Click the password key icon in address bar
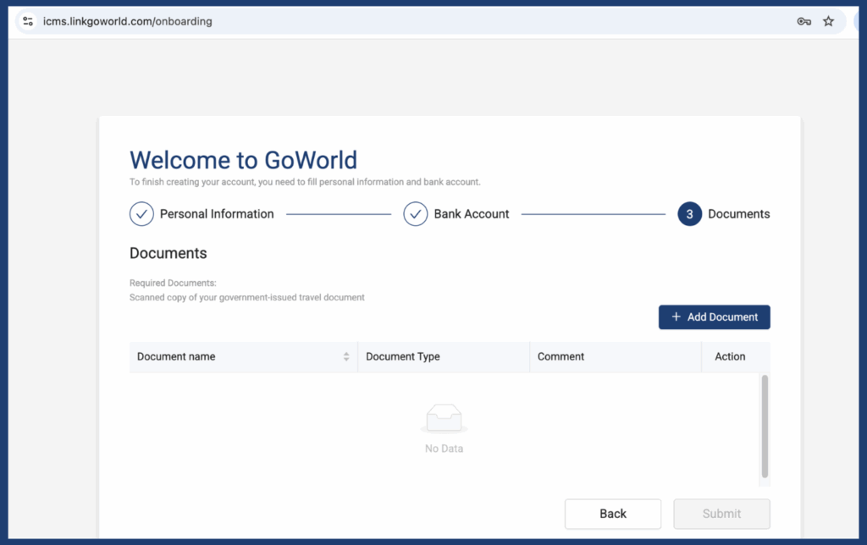This screenshot has height=545, width=867. pos(803,21)
